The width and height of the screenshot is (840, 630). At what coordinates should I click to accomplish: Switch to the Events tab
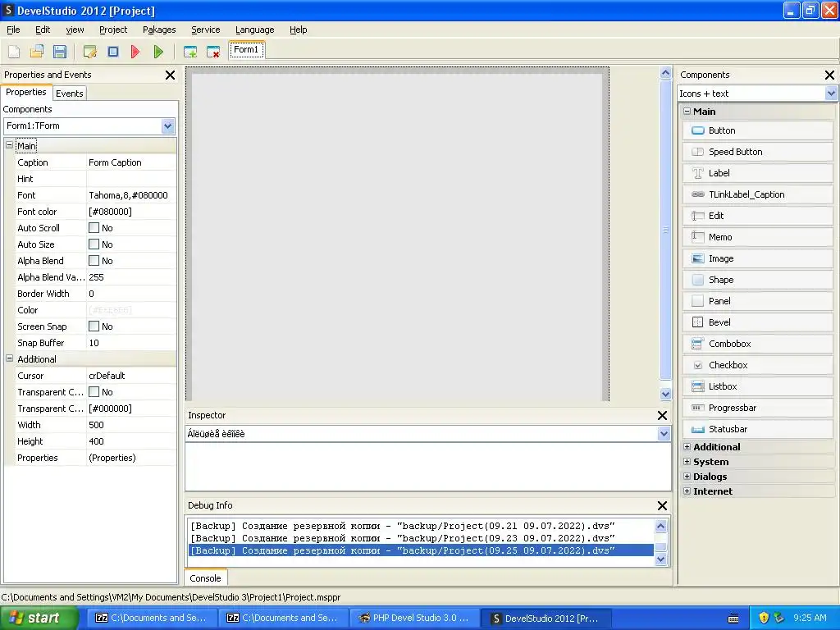coord(70,94)
